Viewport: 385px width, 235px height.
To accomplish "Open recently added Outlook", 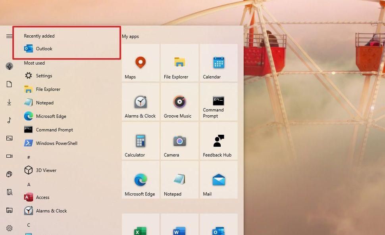I will 44,48.
